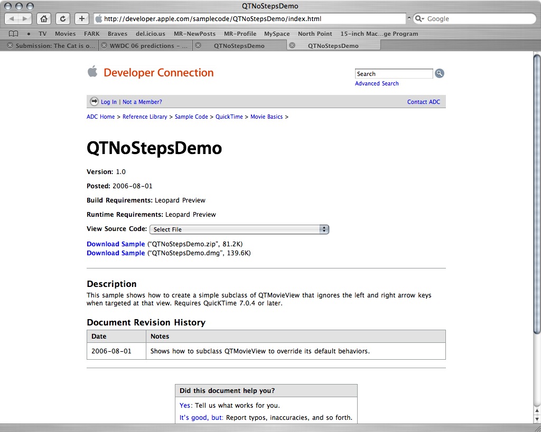541x432 pixels.
Task: Open the 'Not a Member?' link
Action: coord(142,102)
